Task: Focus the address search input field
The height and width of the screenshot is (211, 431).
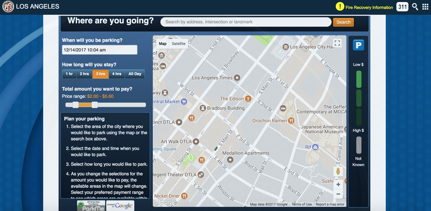Action: [x=246, y=22]
